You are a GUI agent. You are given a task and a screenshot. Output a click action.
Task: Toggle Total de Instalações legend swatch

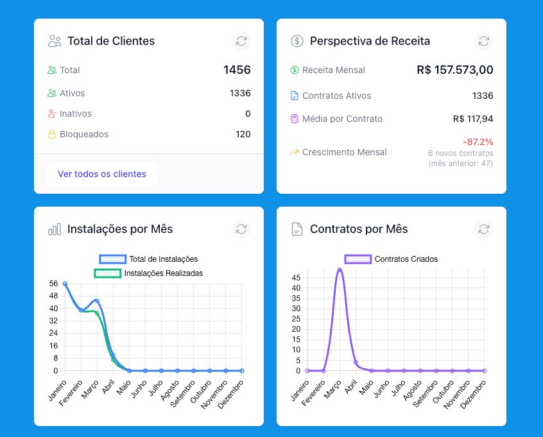coord(112,259)
